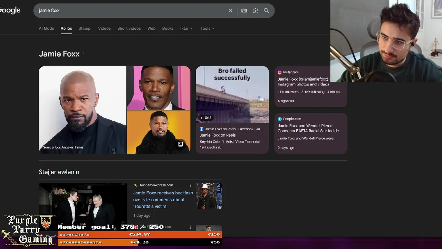Click the 1 day ago timestamp

pos(142,215)
